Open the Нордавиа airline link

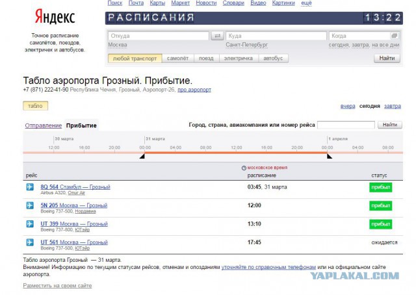click(x=85, y=211)
